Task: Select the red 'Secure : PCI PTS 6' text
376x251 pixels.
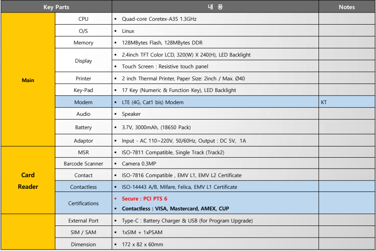Action: [x=144, y=199]
